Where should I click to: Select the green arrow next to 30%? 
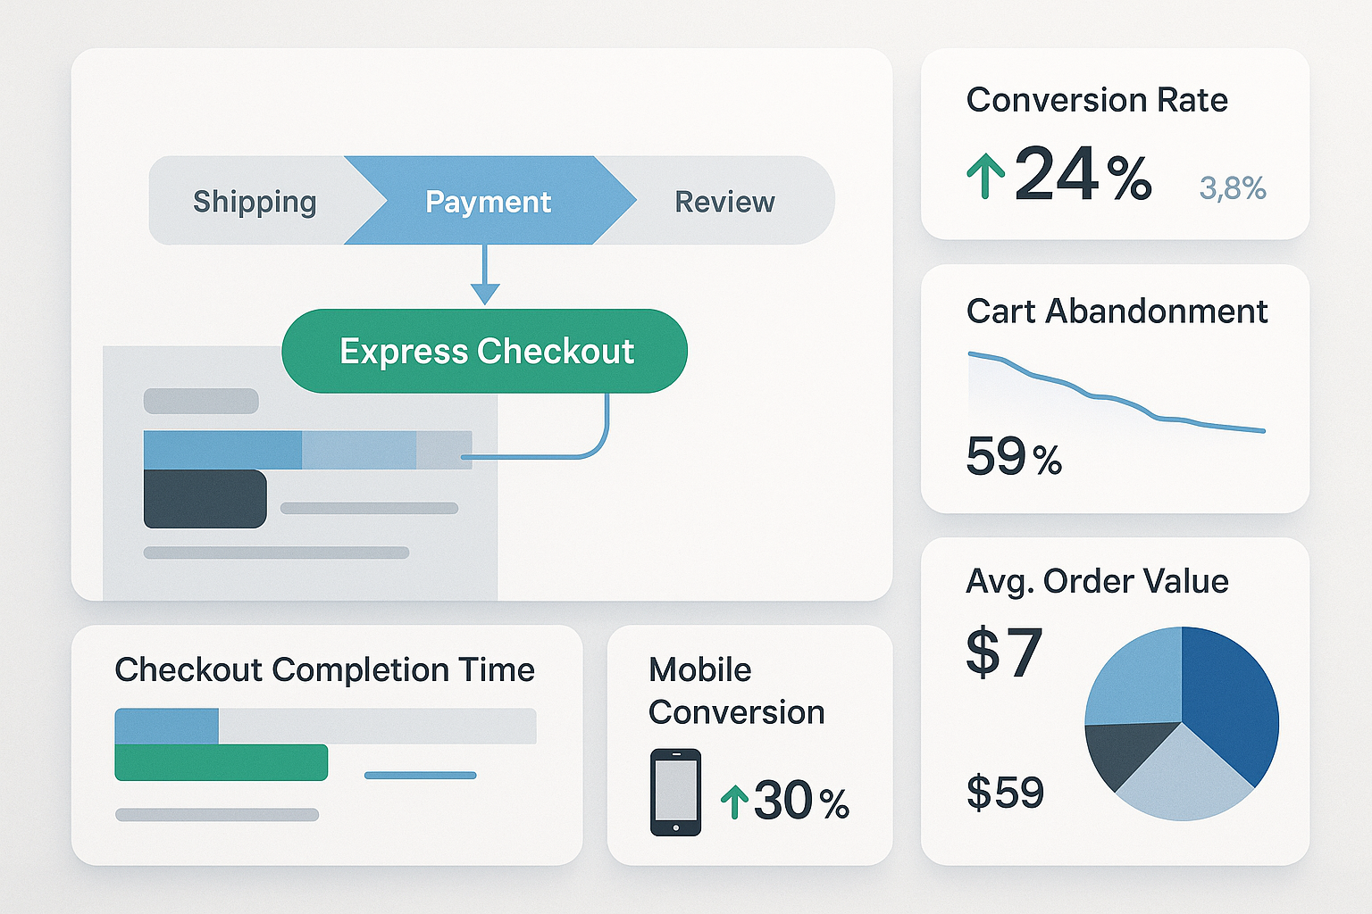pyautogui.click(x=735, y=801)
